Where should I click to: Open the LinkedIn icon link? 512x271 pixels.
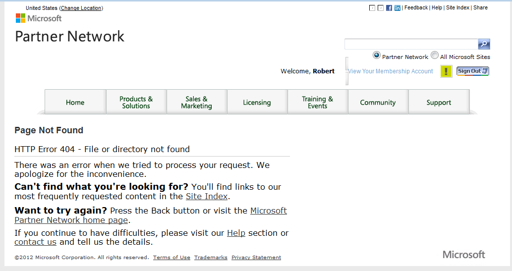coord(398,8)
